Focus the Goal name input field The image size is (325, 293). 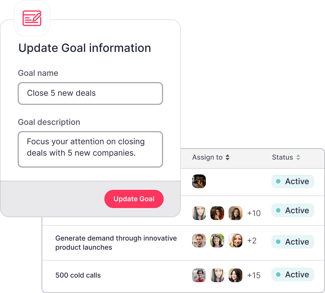90,93
